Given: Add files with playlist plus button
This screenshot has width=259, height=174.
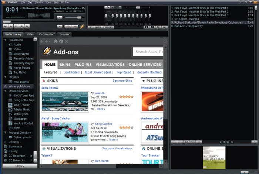Looking at the screenshot, I should coord(174,142).
